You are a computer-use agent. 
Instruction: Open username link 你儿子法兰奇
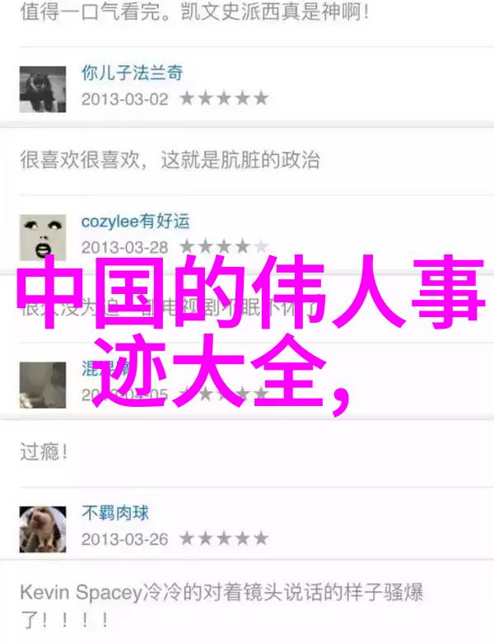(x=133, y=72)
